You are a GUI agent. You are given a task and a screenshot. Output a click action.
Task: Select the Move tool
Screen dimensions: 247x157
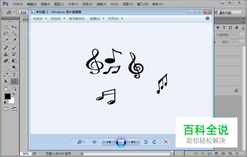point(14,27)
